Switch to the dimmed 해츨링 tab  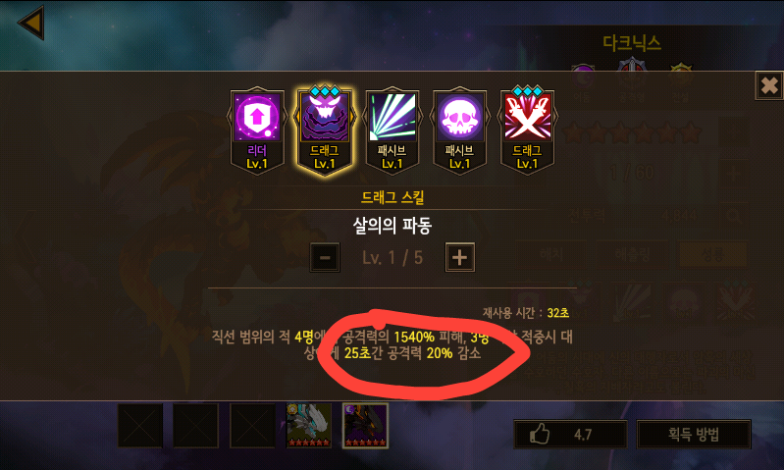pos(633,255)
